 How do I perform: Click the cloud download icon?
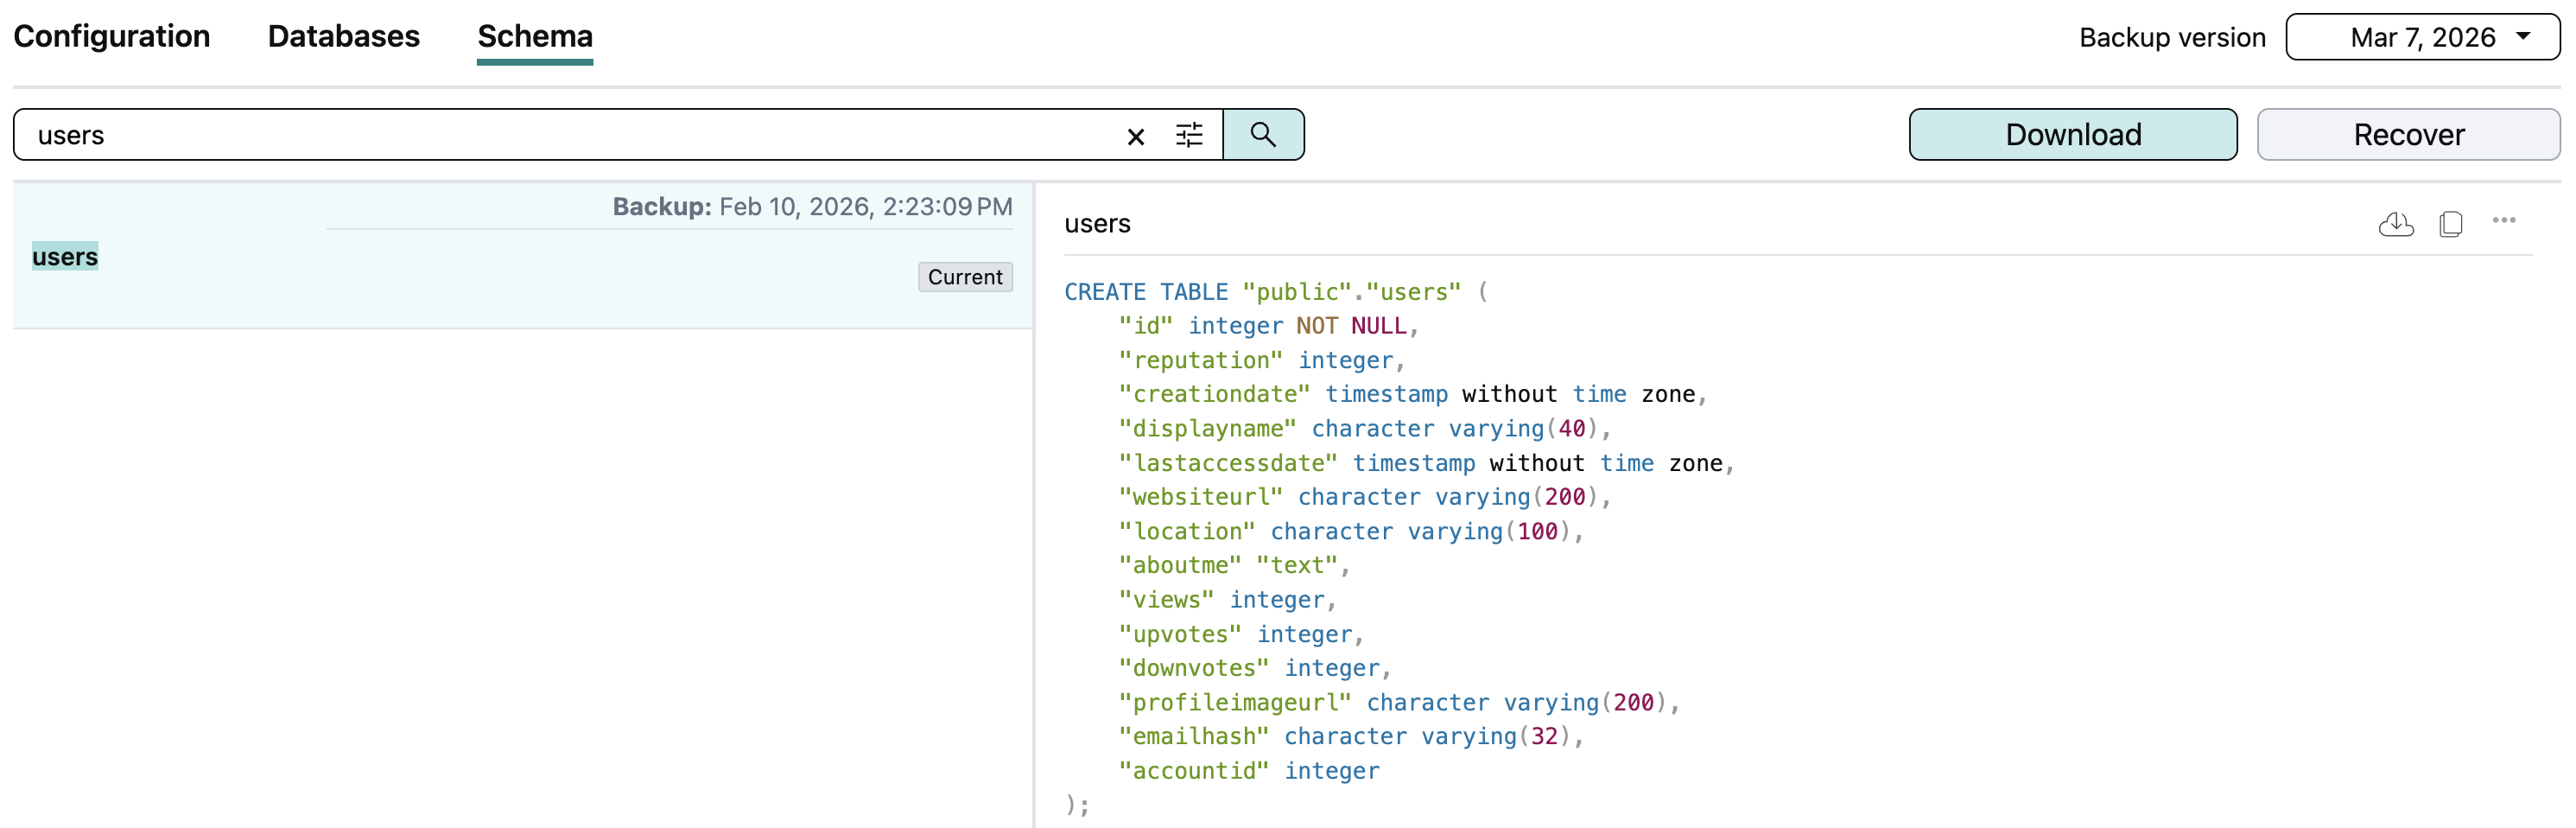pos(2395,223)
